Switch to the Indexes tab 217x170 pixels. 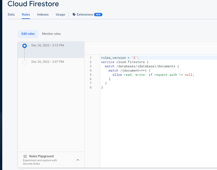point(43,14)
